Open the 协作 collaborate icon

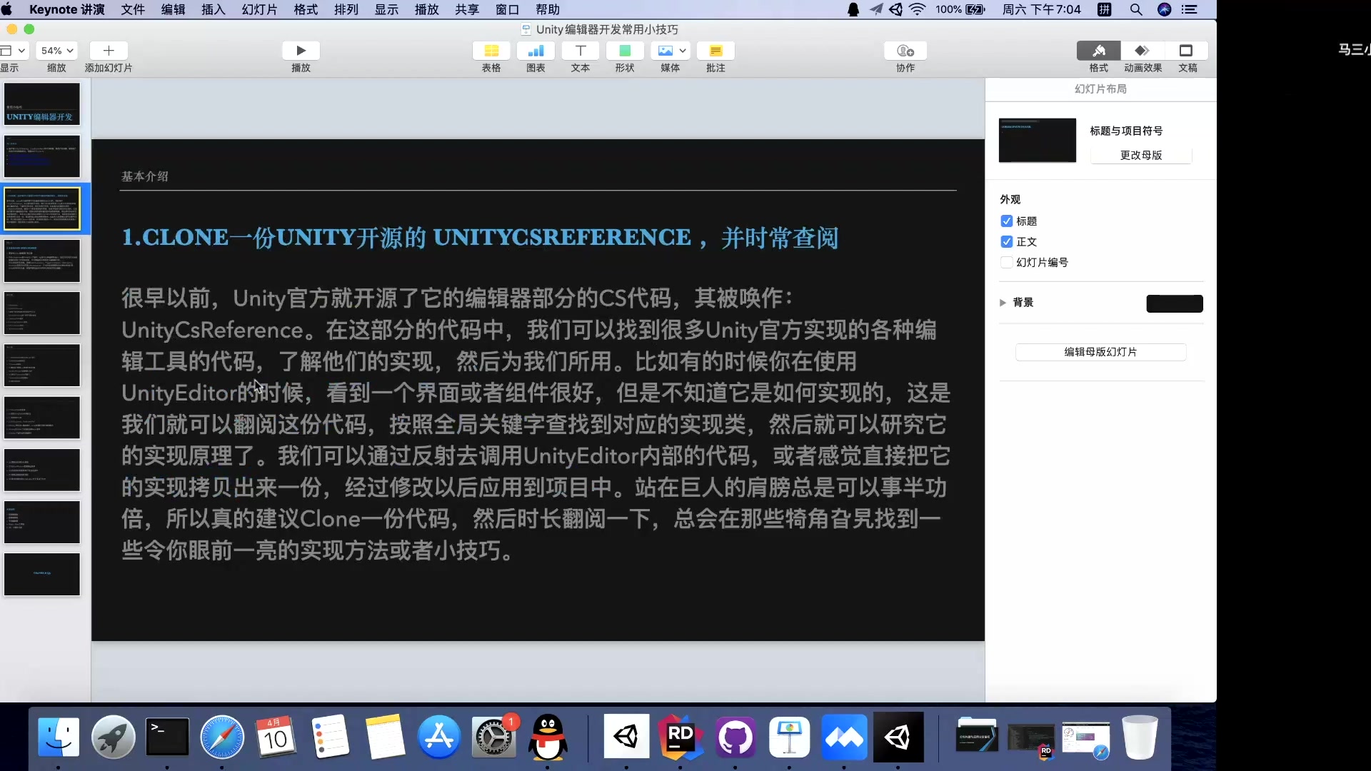pos(905,51)
